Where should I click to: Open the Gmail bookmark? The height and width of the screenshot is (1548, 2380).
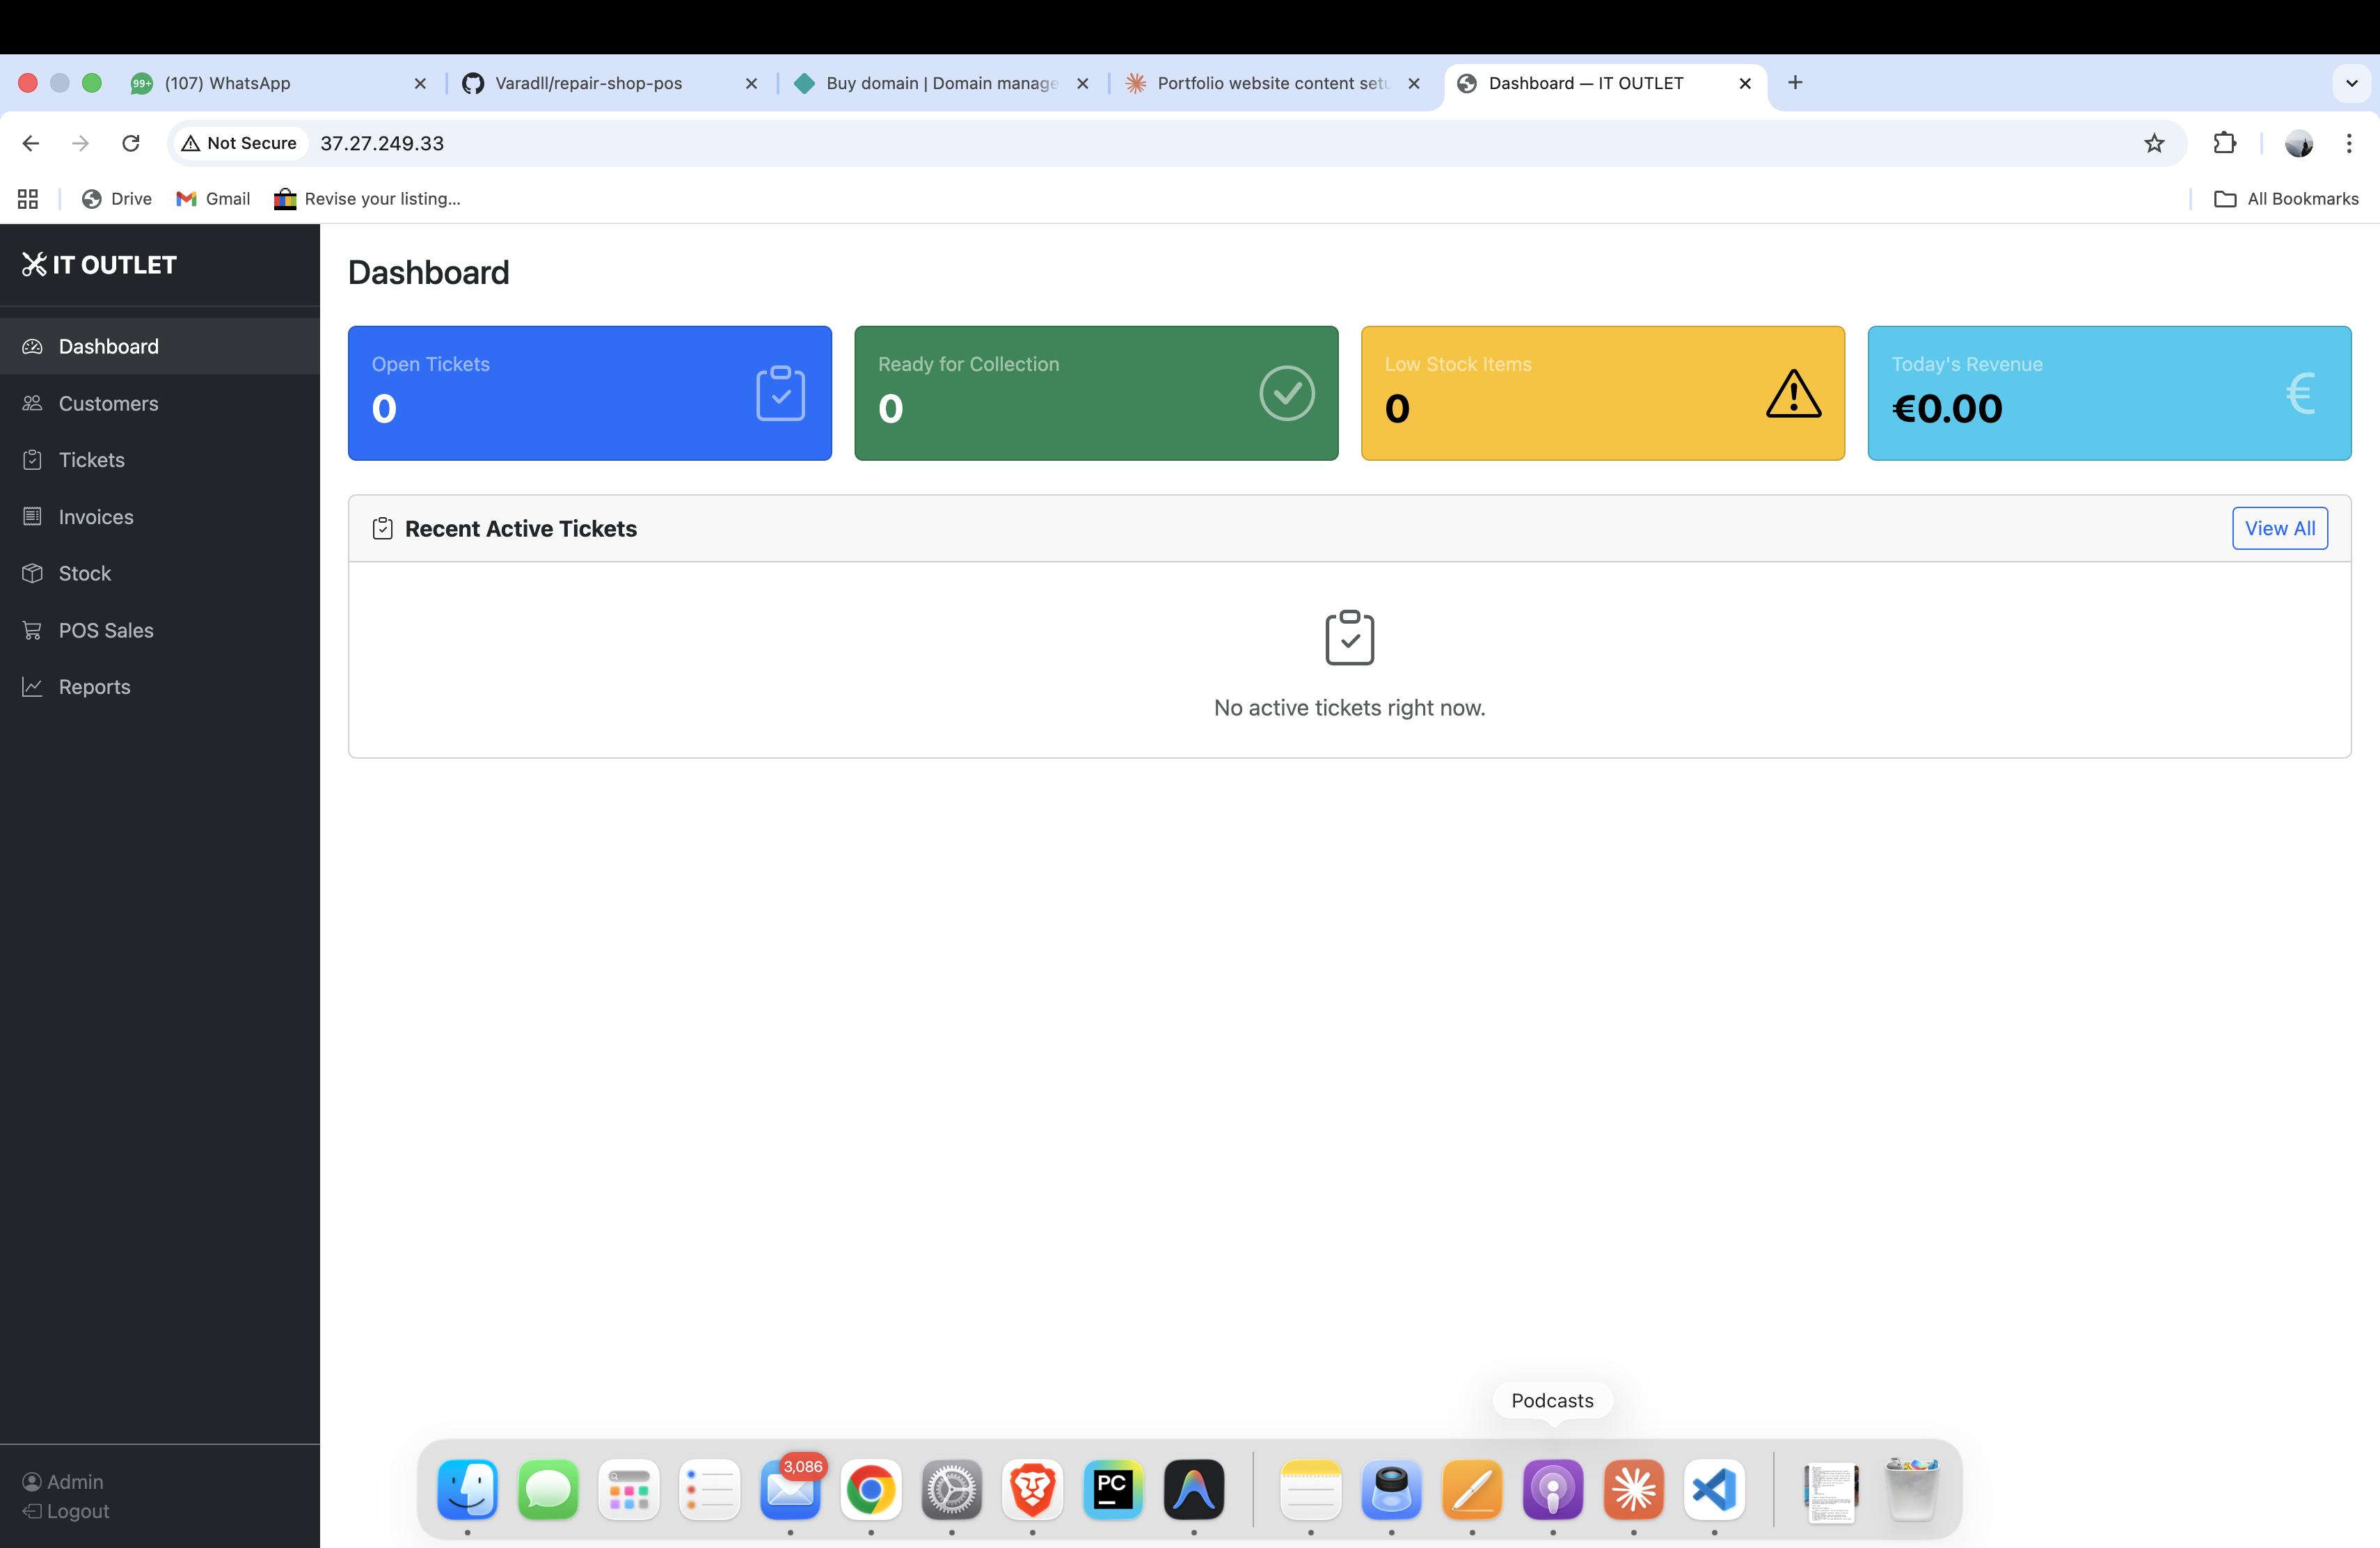tap(213, 199)
